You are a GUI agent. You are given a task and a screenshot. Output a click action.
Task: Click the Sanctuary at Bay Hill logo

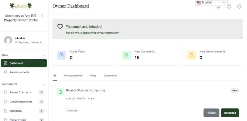pyautogui.click(x=21, y=6)
